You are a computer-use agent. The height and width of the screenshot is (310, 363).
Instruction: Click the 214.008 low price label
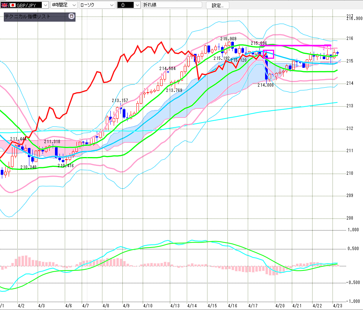(x=265, y=85)
